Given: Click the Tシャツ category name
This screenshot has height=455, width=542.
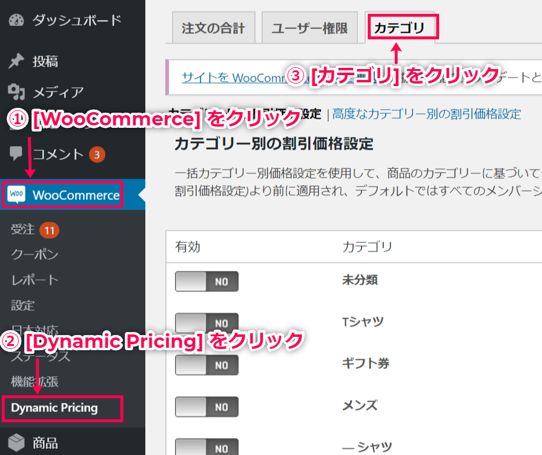Looking at the screenshot, I should pyautogui.click(x=363, y=322).
